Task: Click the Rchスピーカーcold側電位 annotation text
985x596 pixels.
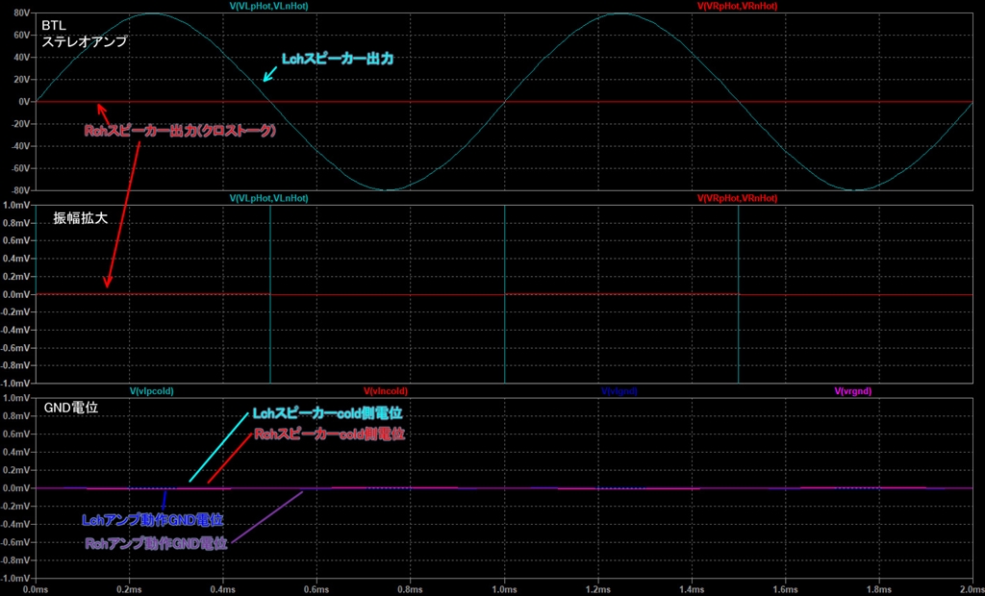Action: [x=329, y=434]
